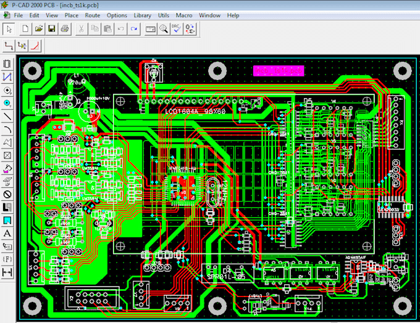Choose the miter route tool
The width and height of the screenshot is (420, 323).
click(35, 46)
